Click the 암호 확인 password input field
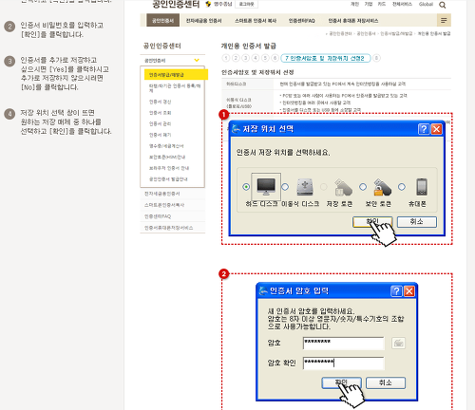This screenshot has width=475, height=410. click(343, 363)
